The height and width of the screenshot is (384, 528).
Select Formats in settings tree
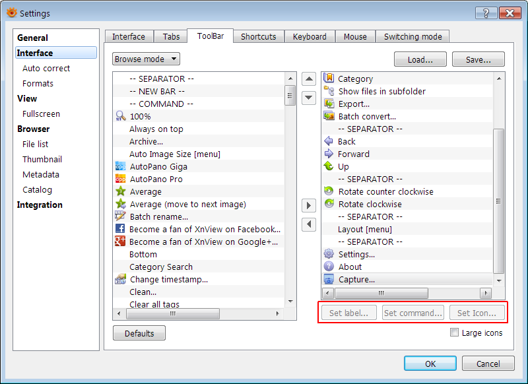(x=38, y=83)
